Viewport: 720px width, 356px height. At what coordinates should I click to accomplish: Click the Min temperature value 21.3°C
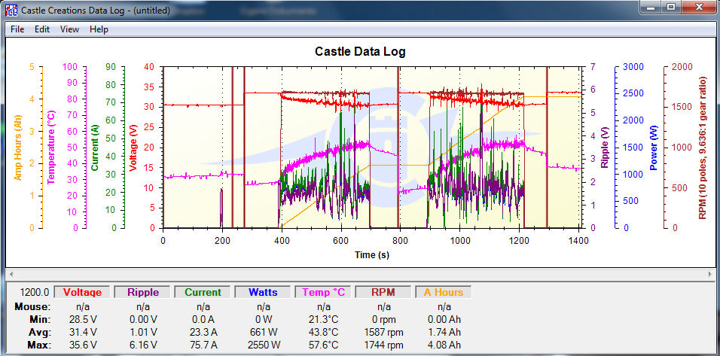point(323,319)
